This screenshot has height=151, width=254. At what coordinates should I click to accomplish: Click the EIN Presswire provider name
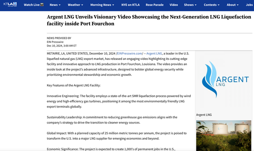click(x=57, y=42)
